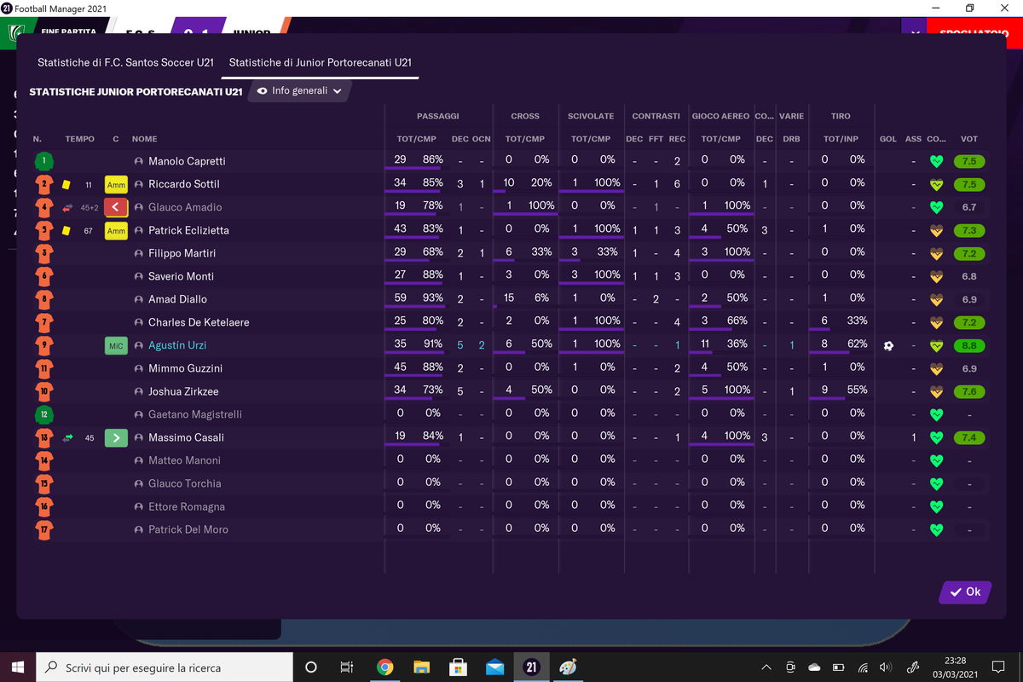This screenshot has width=1023, height=682.
Task: Click Manolo Capretti's number 1 goalkeeper shirt
Action: point(44,161)
